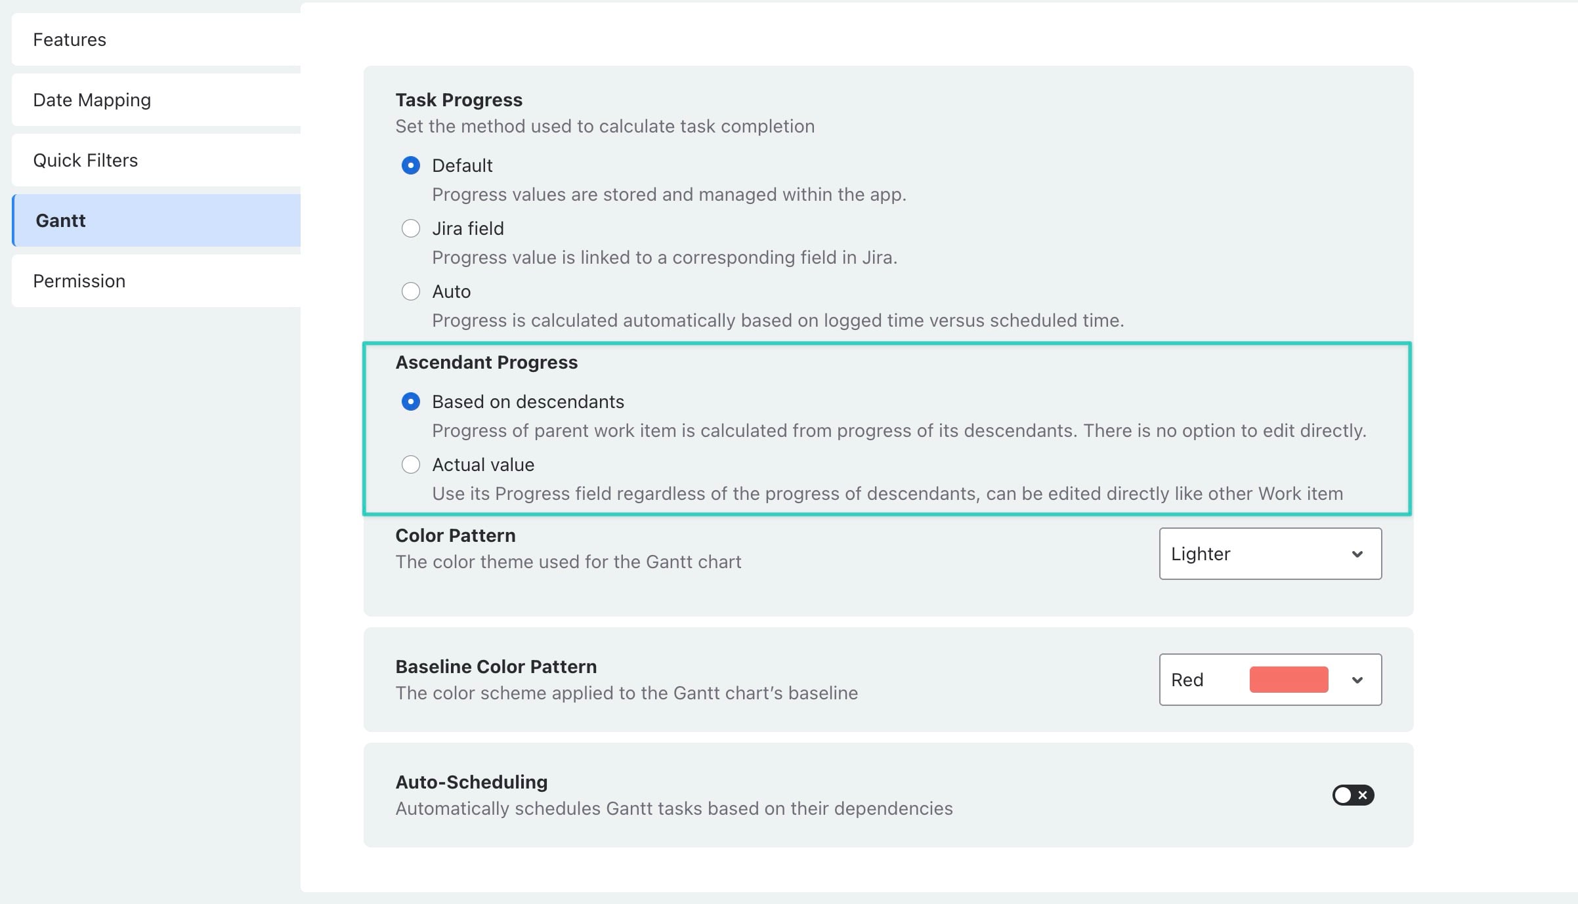Open the Color Pattern Lighter dropdown
The image size is (1578, 904).
(x=1270, y=554)
